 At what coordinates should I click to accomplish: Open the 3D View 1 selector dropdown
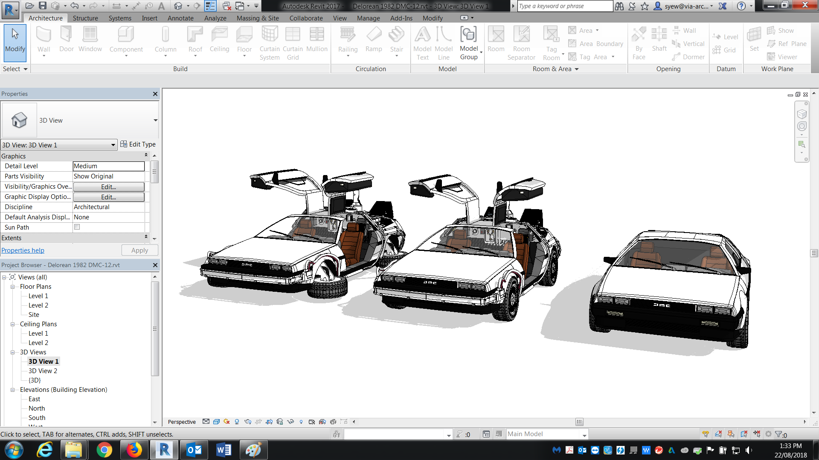113,145
